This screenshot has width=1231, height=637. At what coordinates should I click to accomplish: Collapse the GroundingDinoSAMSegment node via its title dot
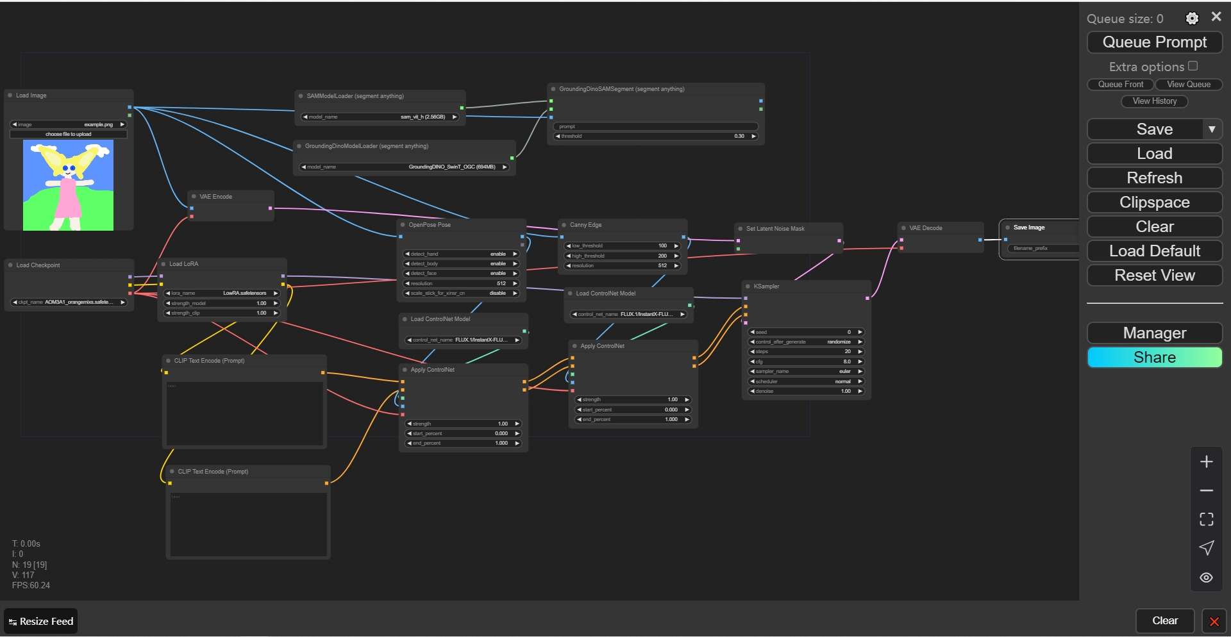click(x=553, y=89)
